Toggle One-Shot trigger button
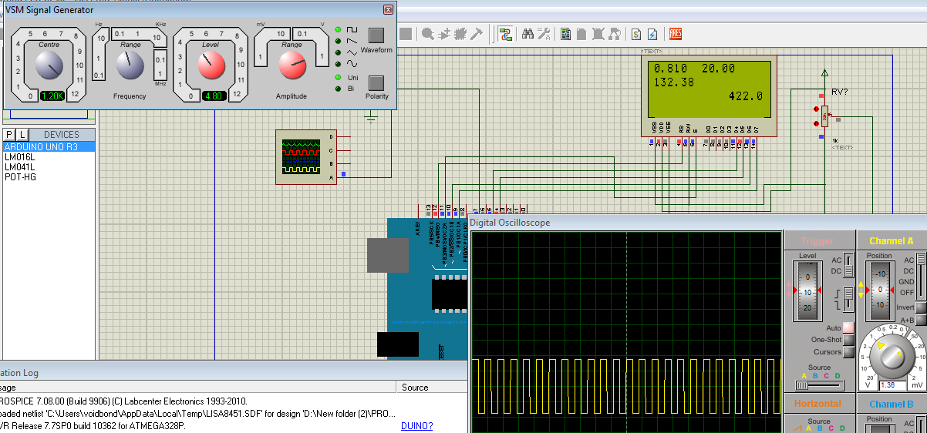927x433 pixels. pyautogui.click(x=848, y=340)
